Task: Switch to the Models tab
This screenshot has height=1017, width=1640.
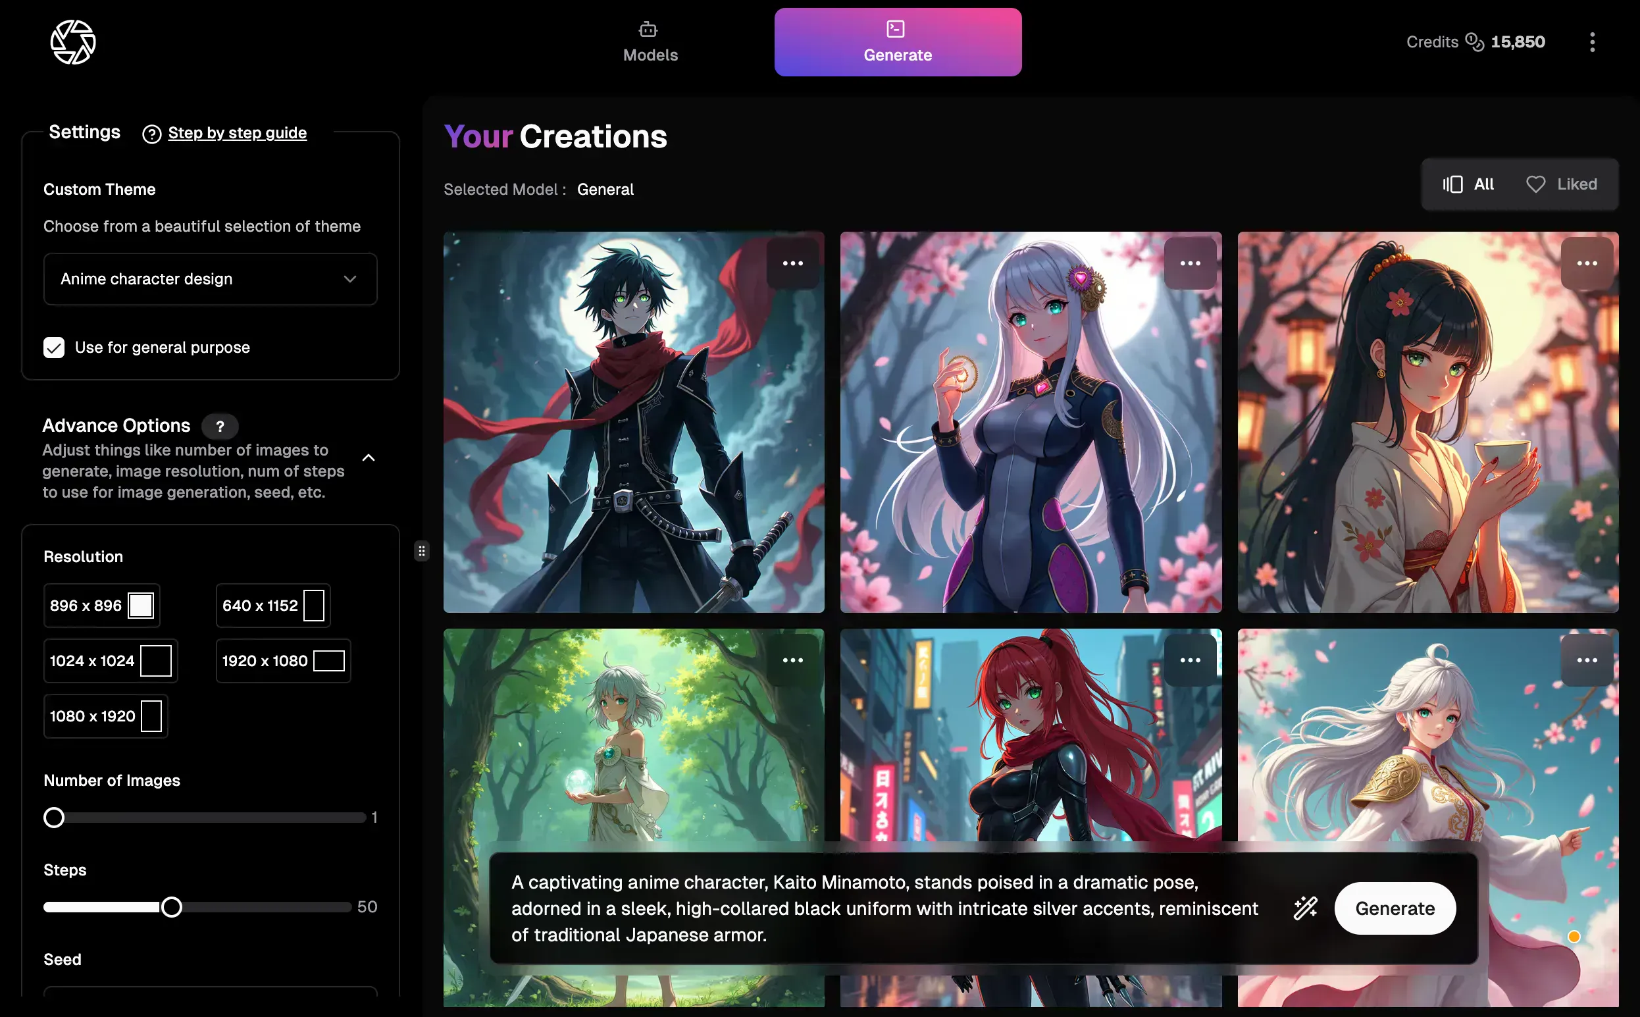Action: point(650,42)
